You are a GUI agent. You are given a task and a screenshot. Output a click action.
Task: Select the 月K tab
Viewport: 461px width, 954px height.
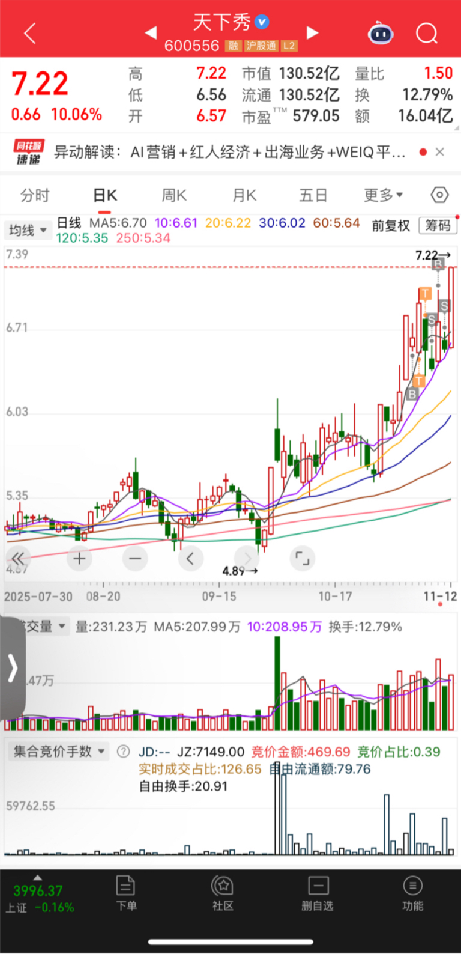tap(244, 195)
